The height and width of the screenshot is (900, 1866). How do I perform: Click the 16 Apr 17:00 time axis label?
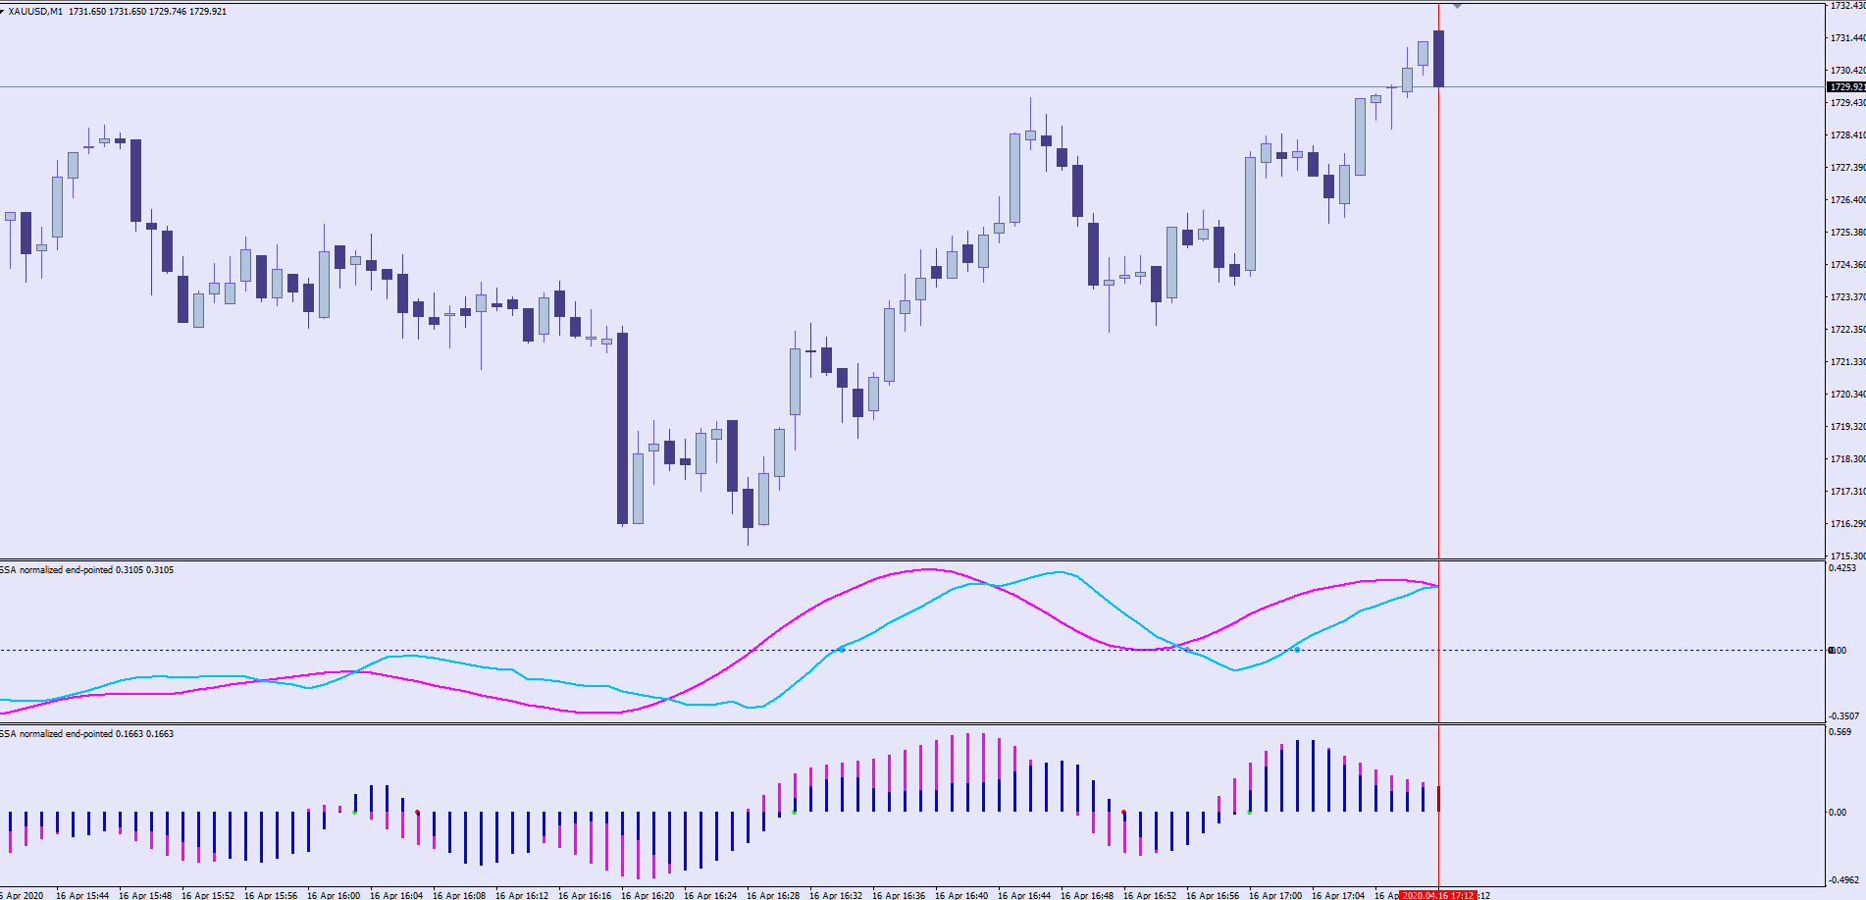click(1275, 895)
